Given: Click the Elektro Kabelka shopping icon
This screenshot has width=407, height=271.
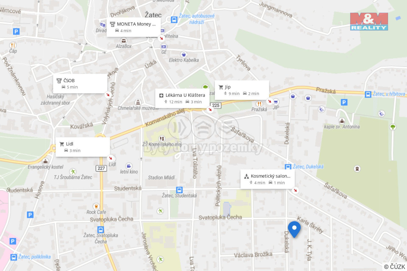Looking at the screenshot, I should point(184,54).
